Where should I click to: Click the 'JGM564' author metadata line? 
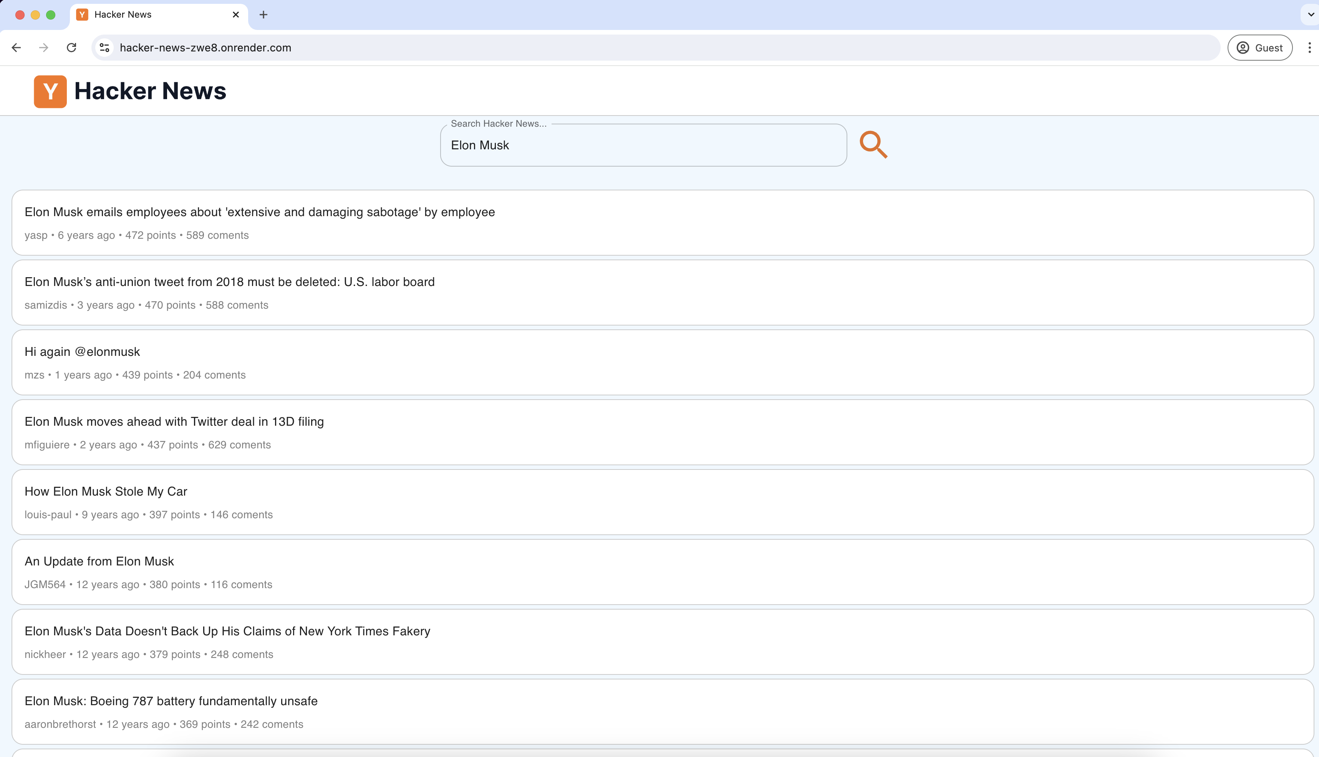148,584
